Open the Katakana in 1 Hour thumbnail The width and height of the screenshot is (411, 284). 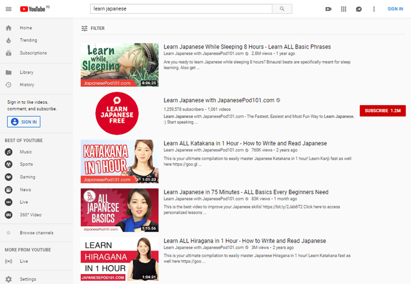[x=120, y=161]
